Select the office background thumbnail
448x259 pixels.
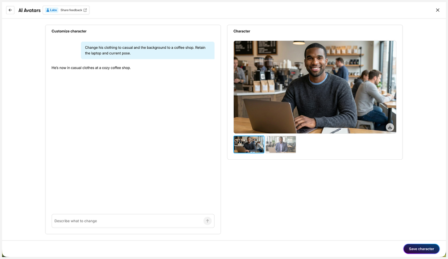pos(281,144)
